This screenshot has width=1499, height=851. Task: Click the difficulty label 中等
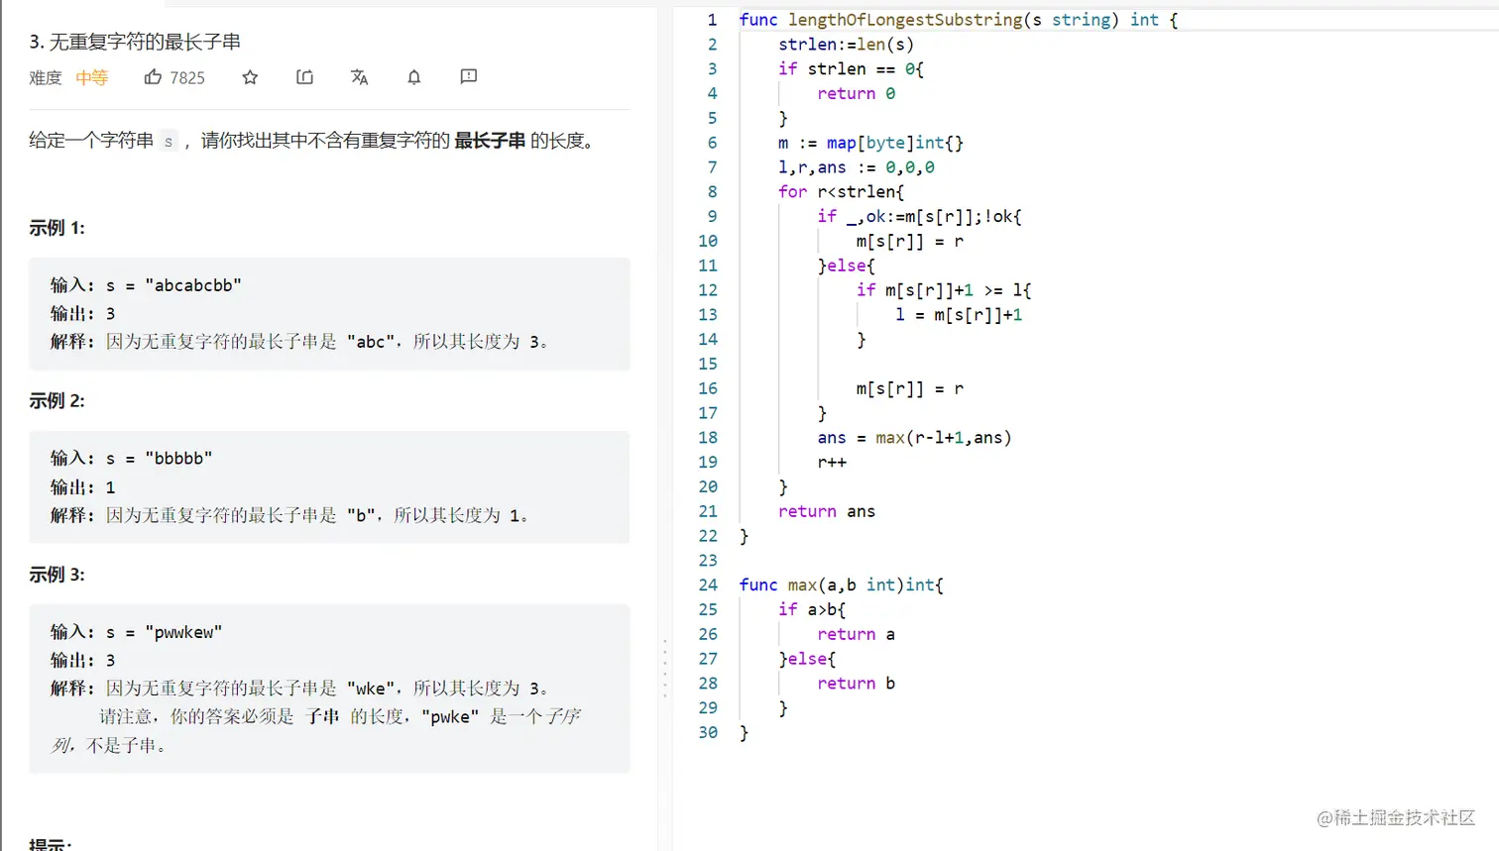click(x=92, y=77)
